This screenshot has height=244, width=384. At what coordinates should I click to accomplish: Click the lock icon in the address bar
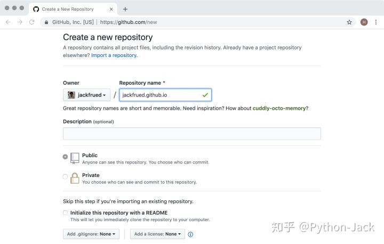pos(47,22)
